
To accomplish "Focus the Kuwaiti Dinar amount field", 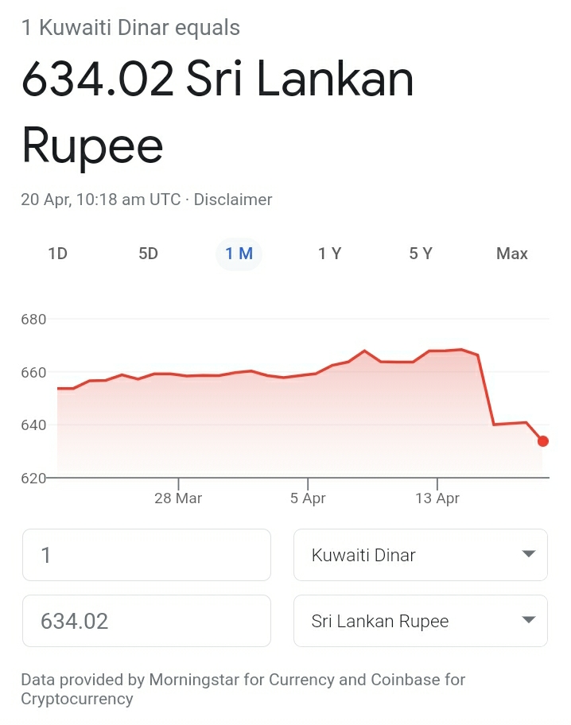I will (146, 555).
